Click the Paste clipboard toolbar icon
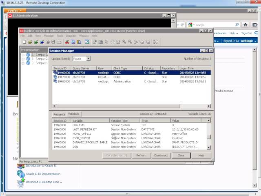Image resolution: width=261 pixels, height=196 pixels. tap(79, 42)
